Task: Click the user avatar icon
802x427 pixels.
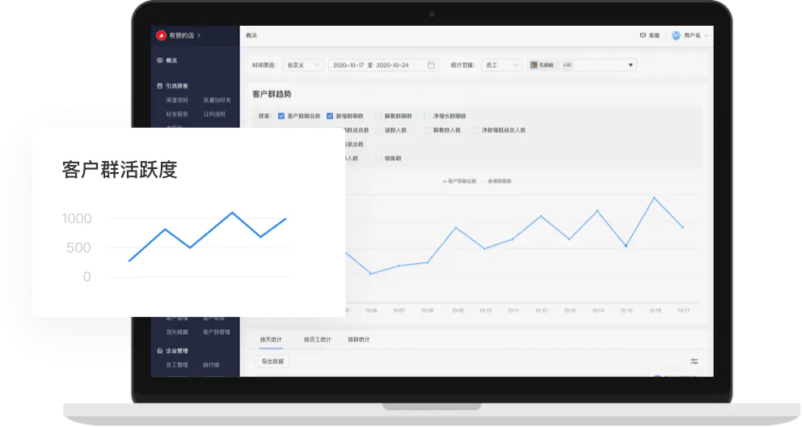Action: coord(676,36)
